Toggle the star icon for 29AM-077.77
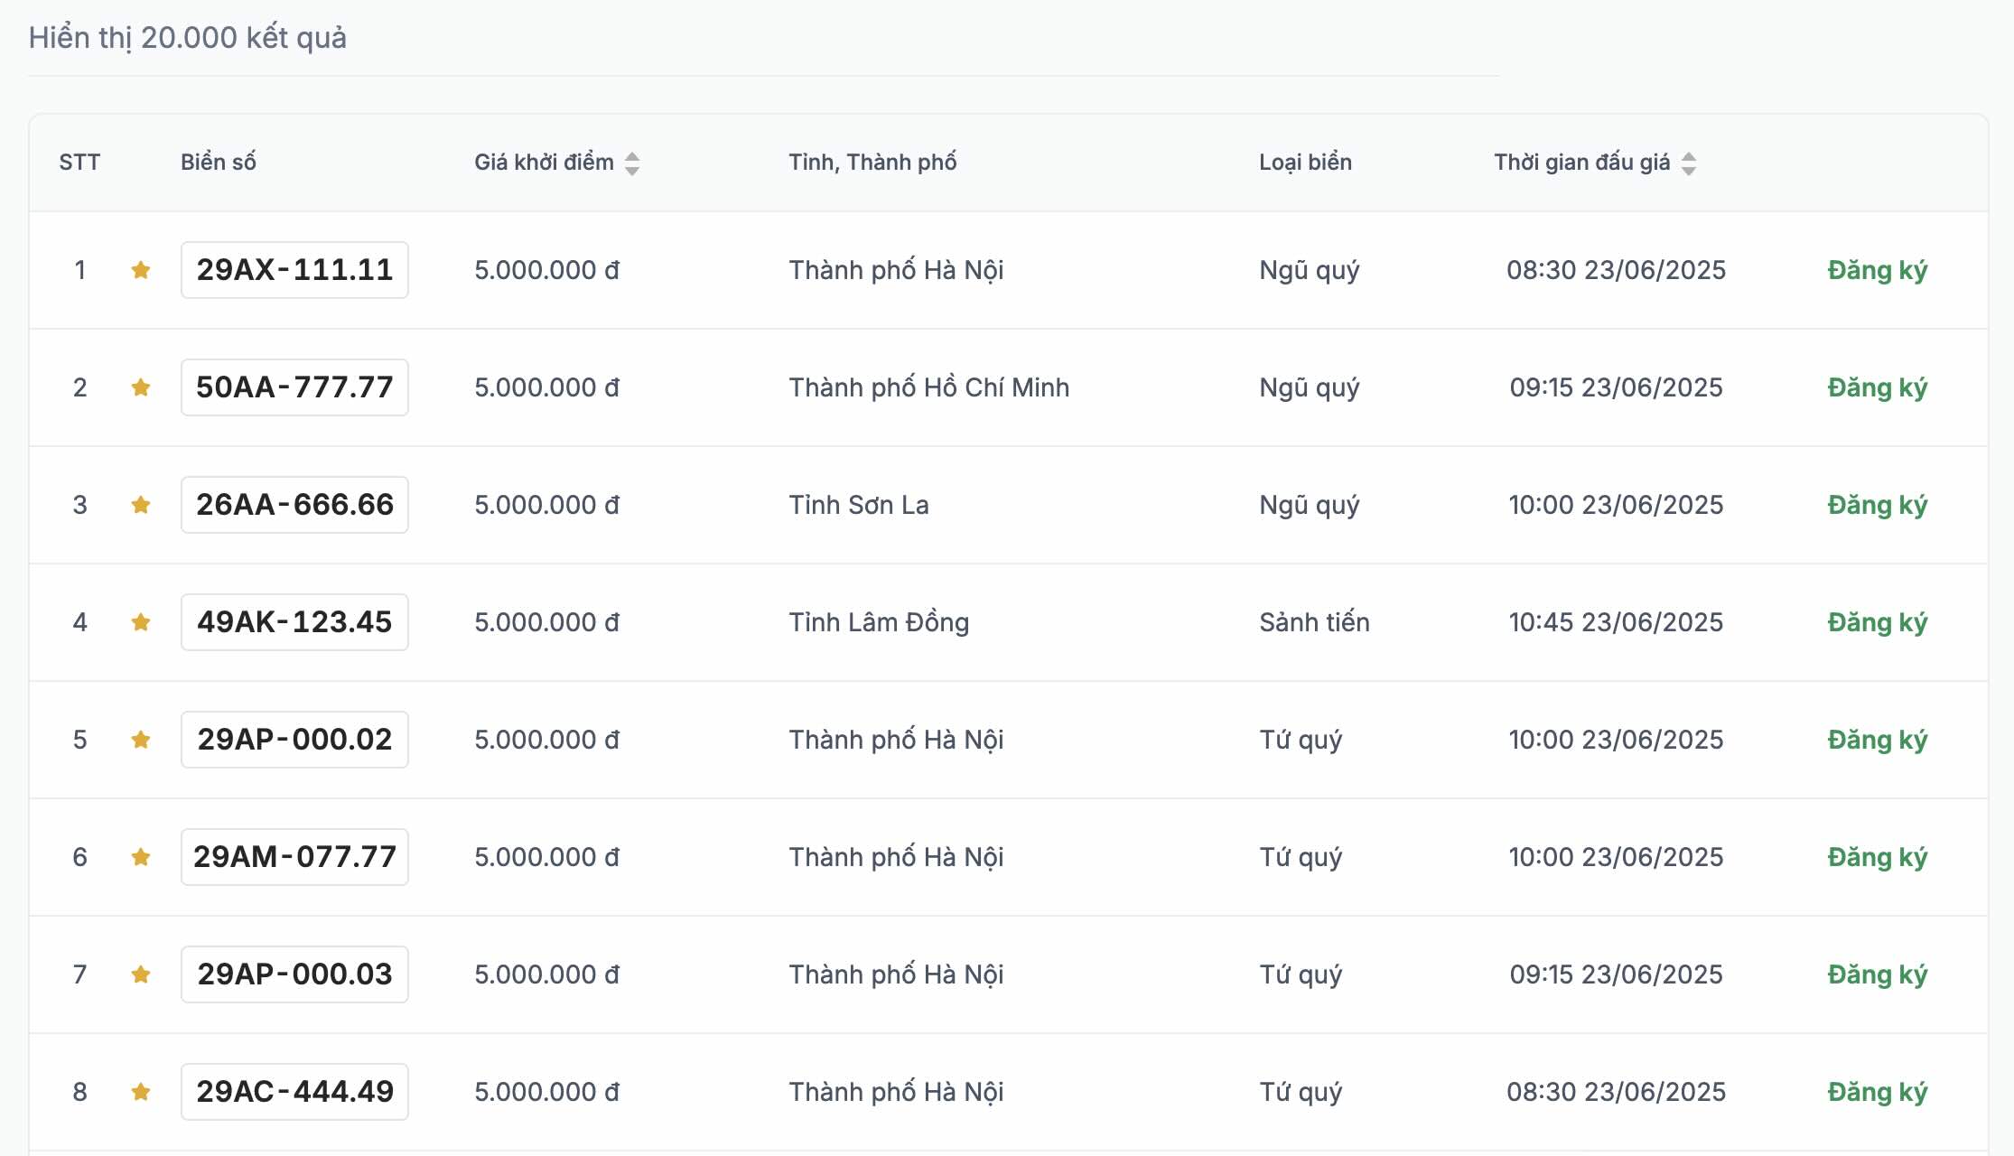This screenshot has height=1156, width=2014. pyautogui.click(x=140, y=857)
